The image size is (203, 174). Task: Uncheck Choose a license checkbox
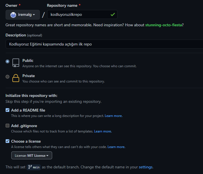coord(8,141)
